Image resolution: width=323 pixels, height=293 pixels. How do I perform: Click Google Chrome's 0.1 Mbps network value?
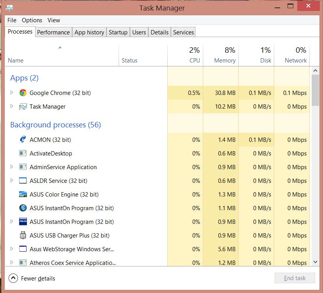click(x=295, y=93)
